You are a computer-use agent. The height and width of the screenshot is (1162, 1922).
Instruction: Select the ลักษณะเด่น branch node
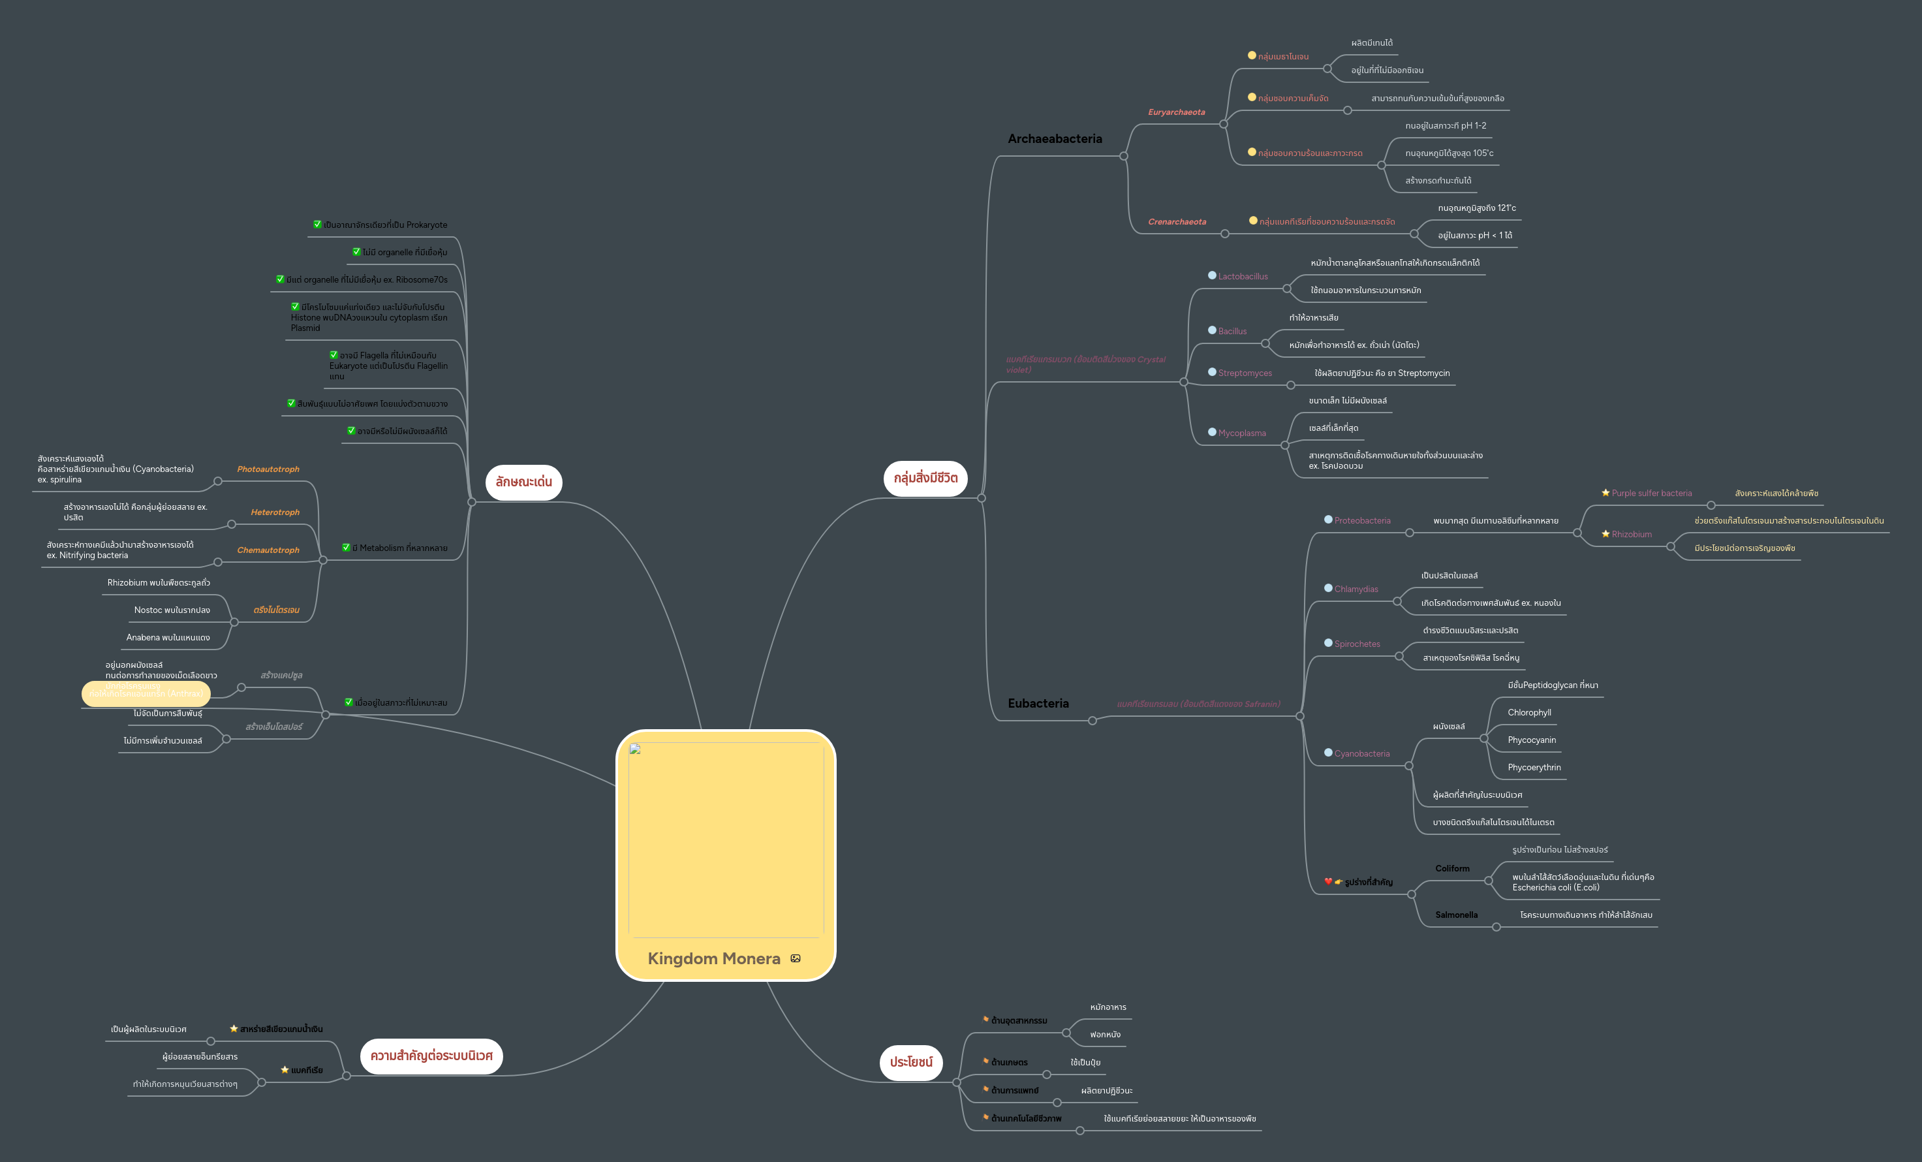[523, 482]
